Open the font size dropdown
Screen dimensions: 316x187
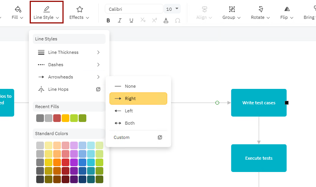(173, 9)
